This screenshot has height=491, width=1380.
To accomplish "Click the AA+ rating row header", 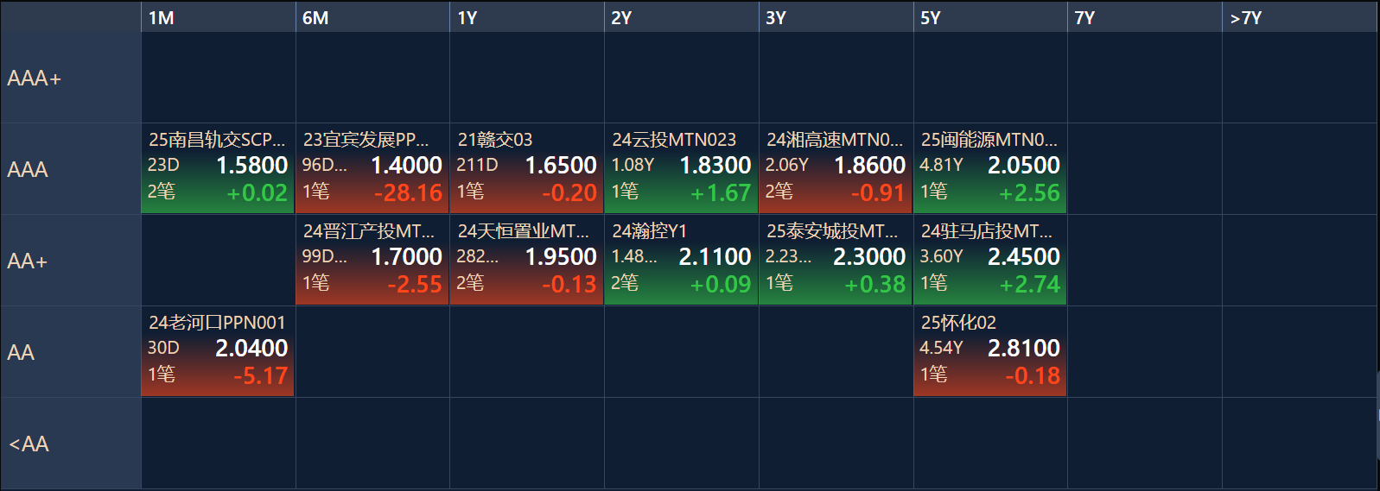I will pyautogui.click(x=71, y=261).
